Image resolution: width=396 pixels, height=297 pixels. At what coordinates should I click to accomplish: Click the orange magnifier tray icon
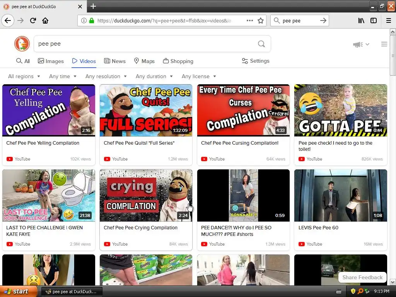pos(360,291)
